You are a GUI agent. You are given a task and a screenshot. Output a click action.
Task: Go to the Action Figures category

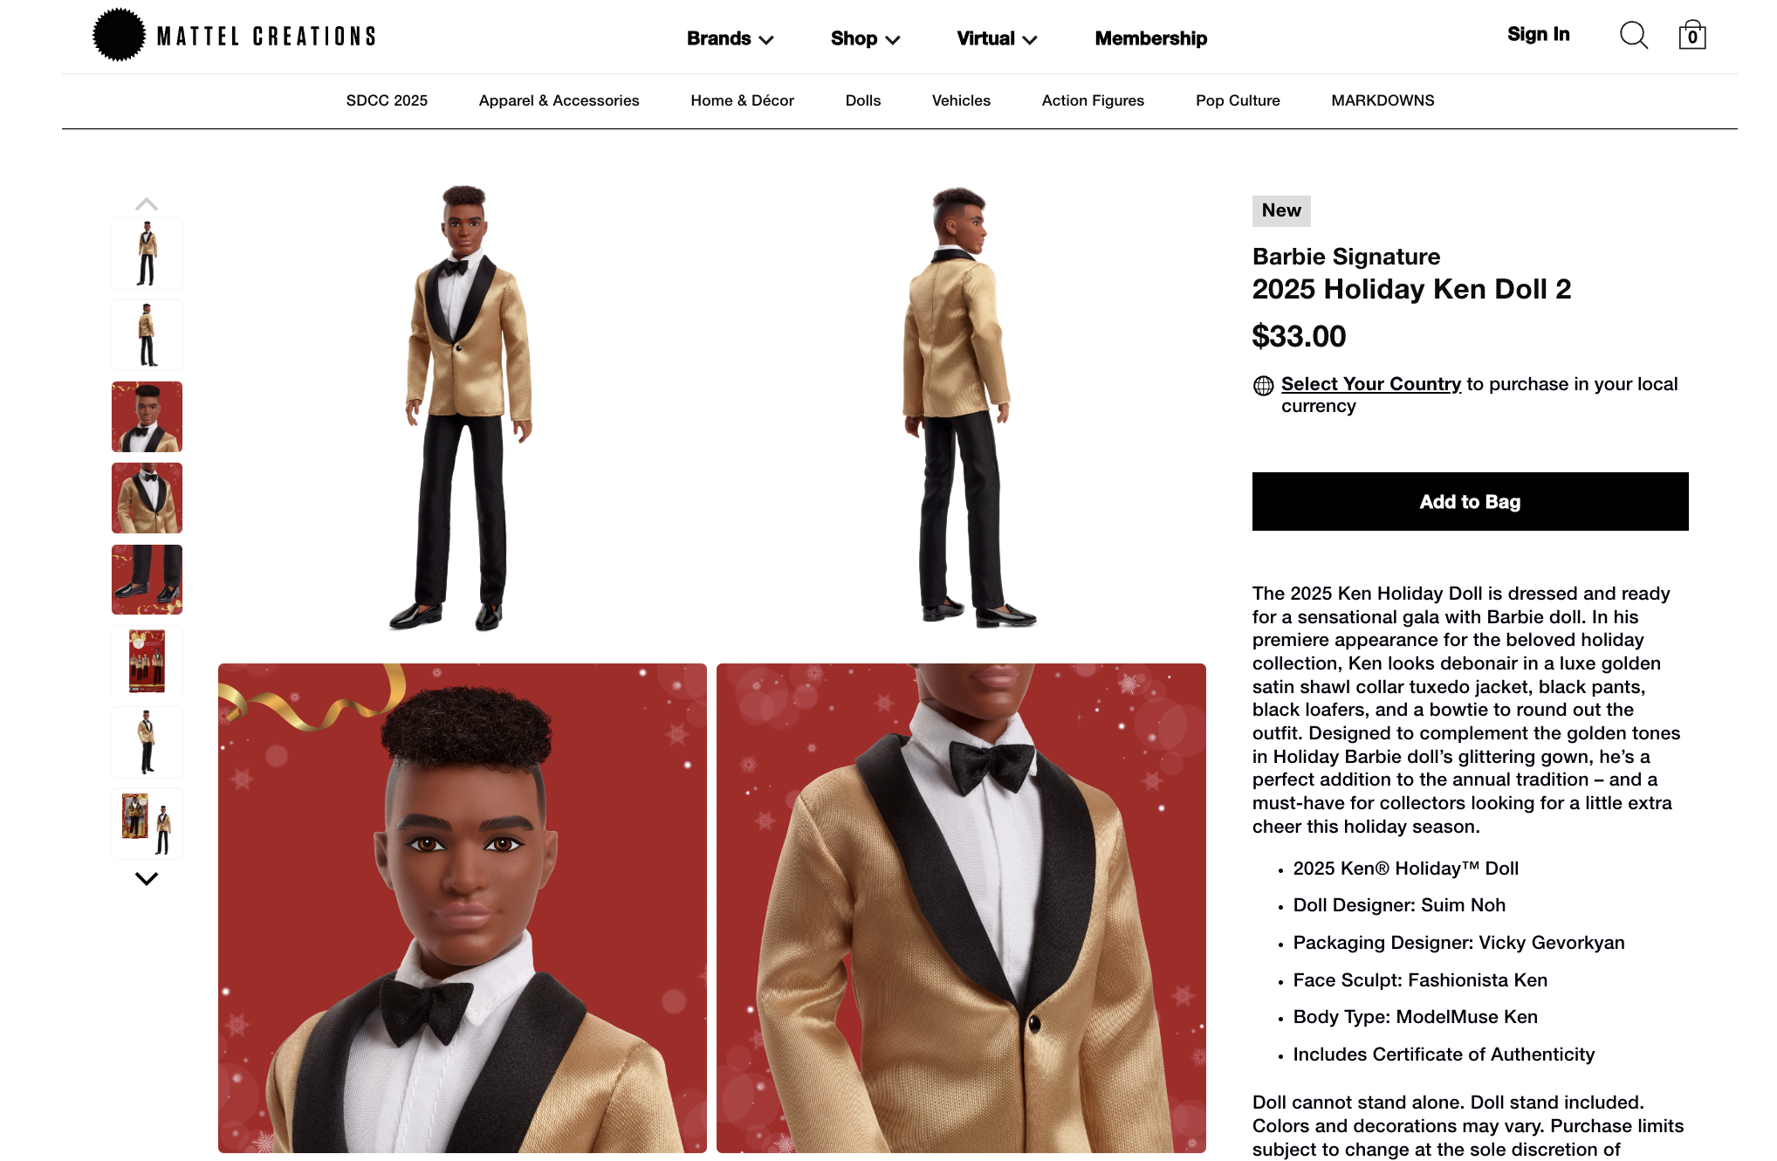point(1093,100)
